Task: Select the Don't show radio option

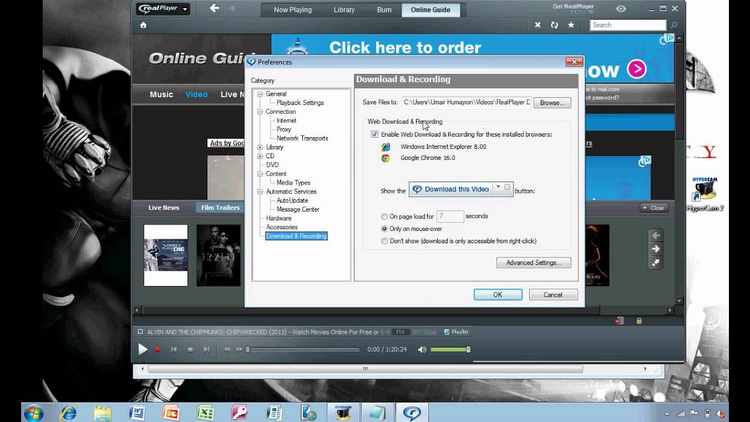Action: (384, 241)
